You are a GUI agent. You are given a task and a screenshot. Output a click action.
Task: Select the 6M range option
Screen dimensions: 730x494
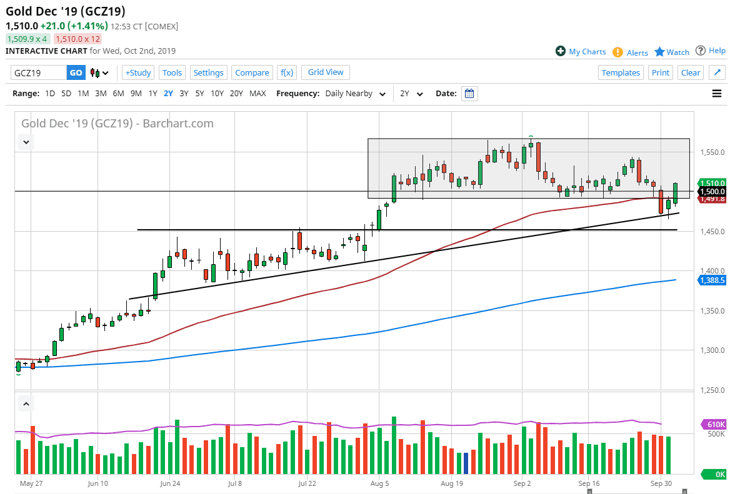click(x=118, y=94)
